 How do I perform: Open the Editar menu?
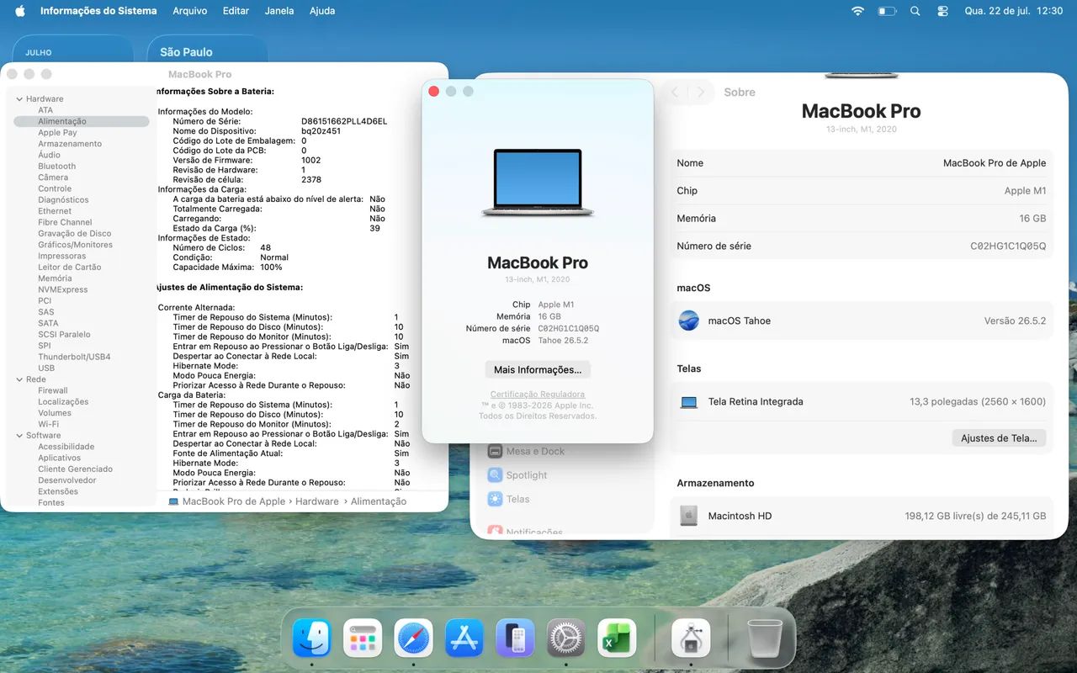(236, 11)
